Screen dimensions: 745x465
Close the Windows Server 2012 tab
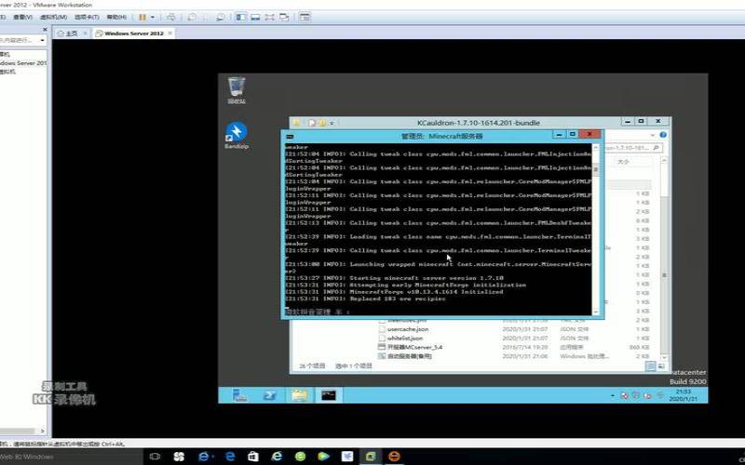click(x=170, y=33)
